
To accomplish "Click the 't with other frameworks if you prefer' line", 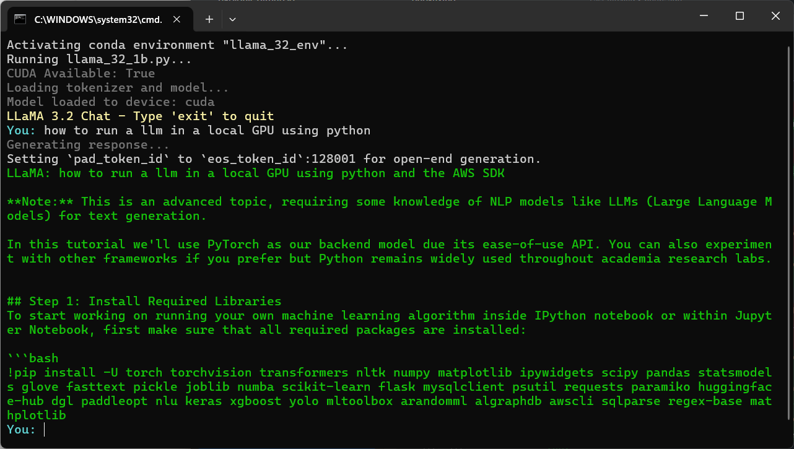I will click(390, 259).
